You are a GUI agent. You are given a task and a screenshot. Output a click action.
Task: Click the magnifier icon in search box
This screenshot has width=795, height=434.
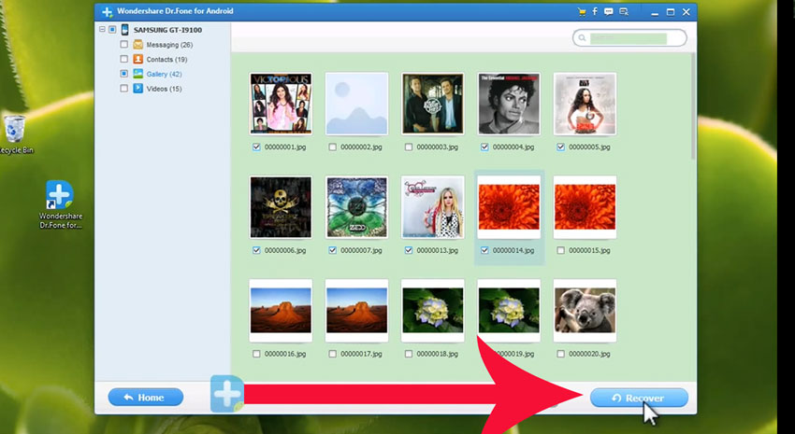pyautogui.click(x=582, y=38)
